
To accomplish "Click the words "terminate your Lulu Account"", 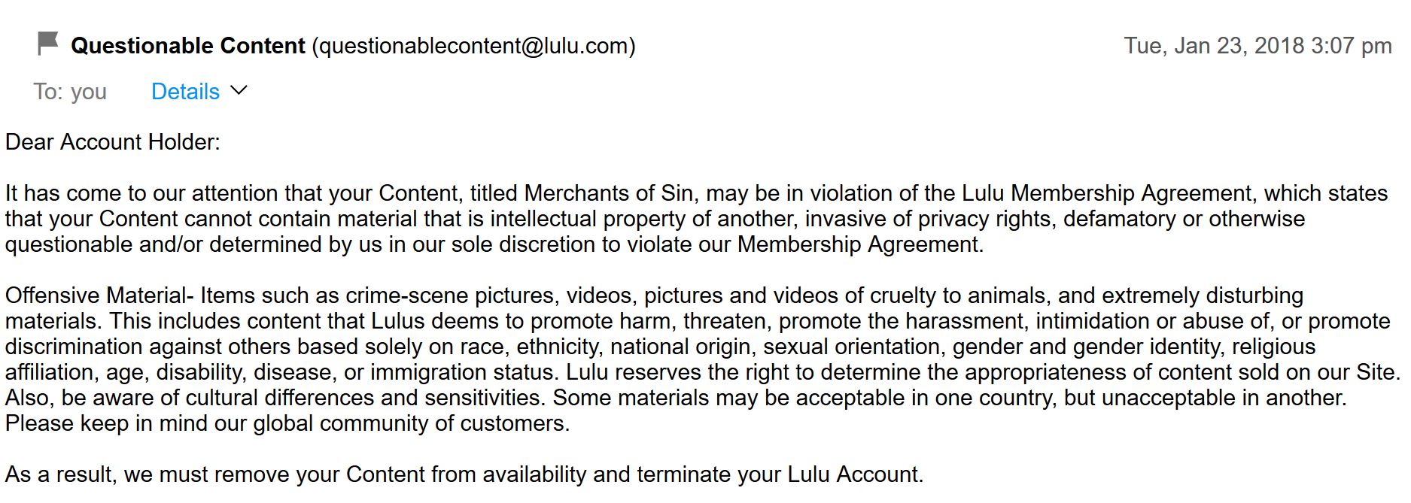I will coord(779,474).
